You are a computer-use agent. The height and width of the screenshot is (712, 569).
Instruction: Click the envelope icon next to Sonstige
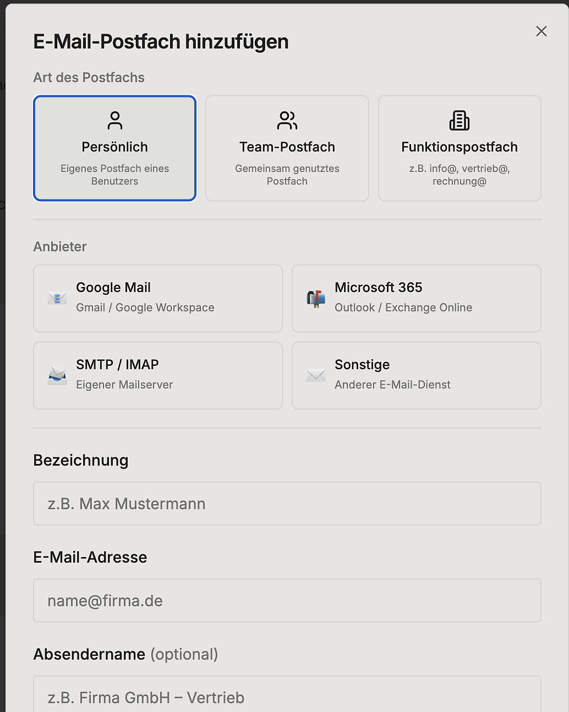315,375
